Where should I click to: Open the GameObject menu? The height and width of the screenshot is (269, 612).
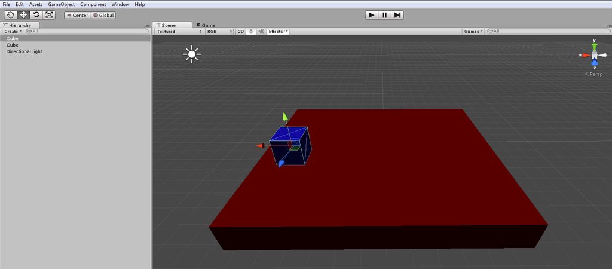(x=62, y=4)
